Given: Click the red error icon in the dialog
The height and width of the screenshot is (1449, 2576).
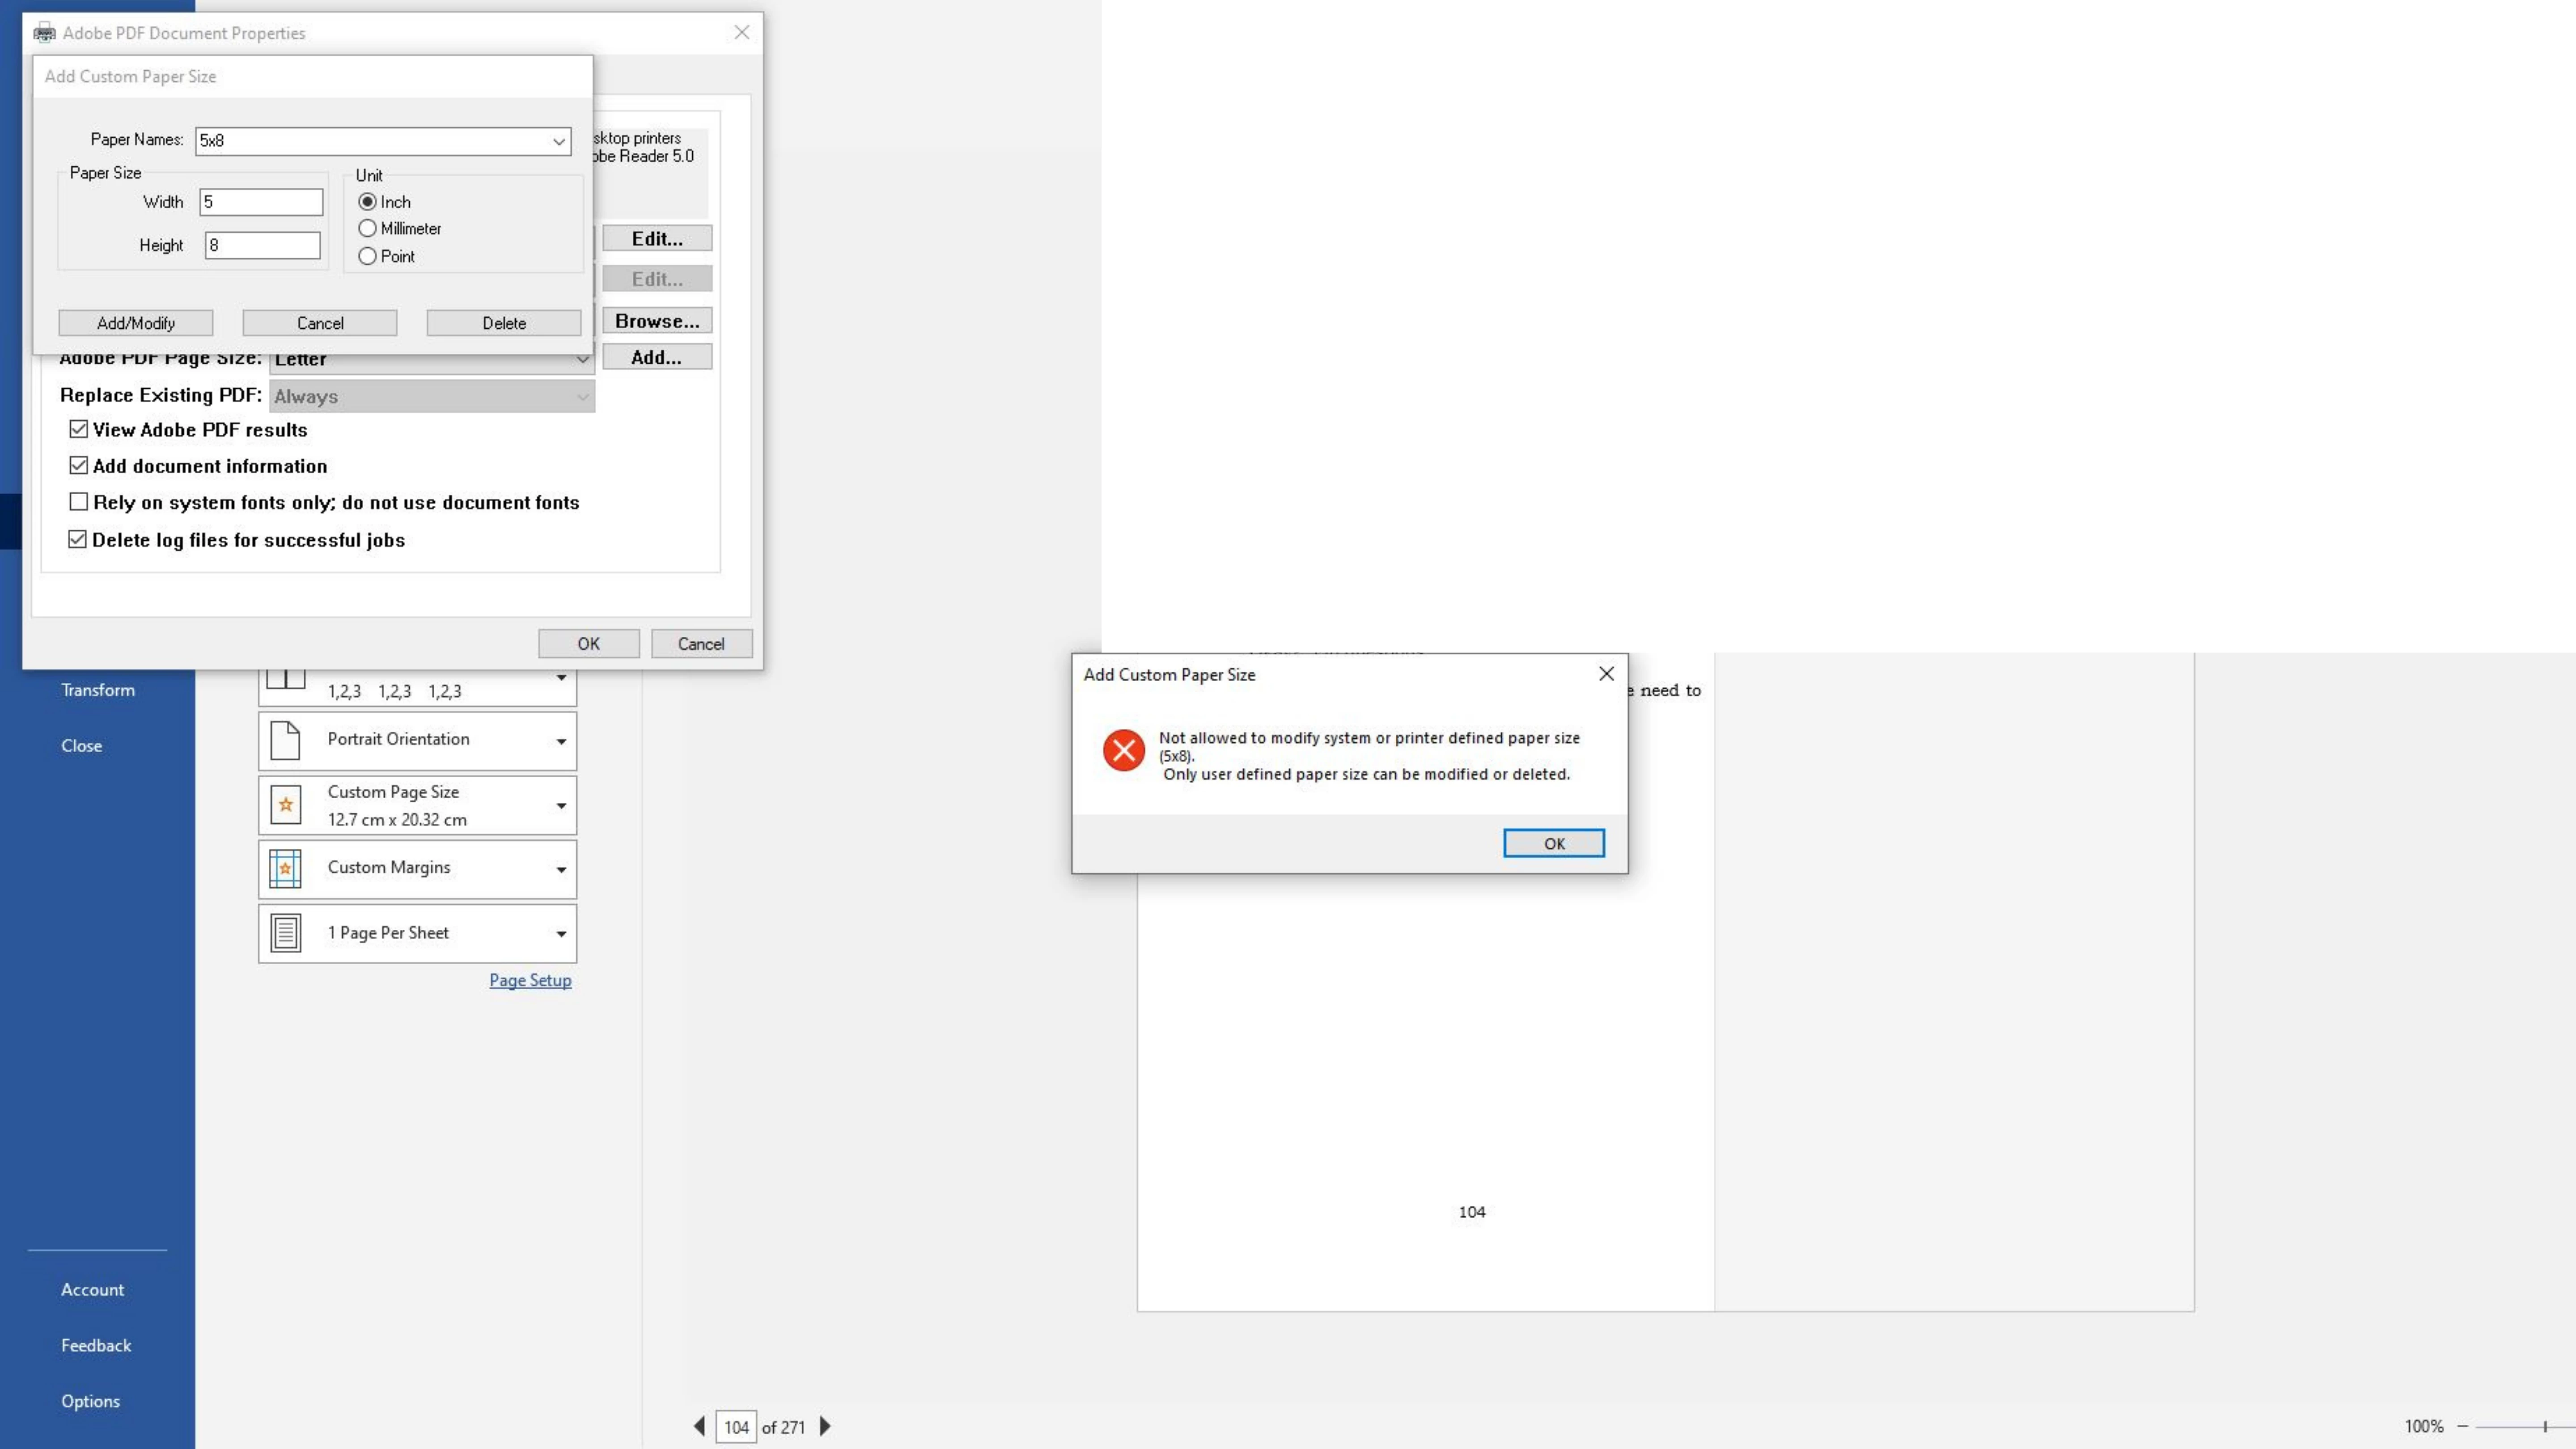Looking at the screenshot, I should pos(1123,750).
